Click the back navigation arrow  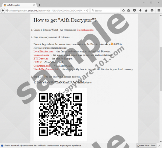pos(3,10)
